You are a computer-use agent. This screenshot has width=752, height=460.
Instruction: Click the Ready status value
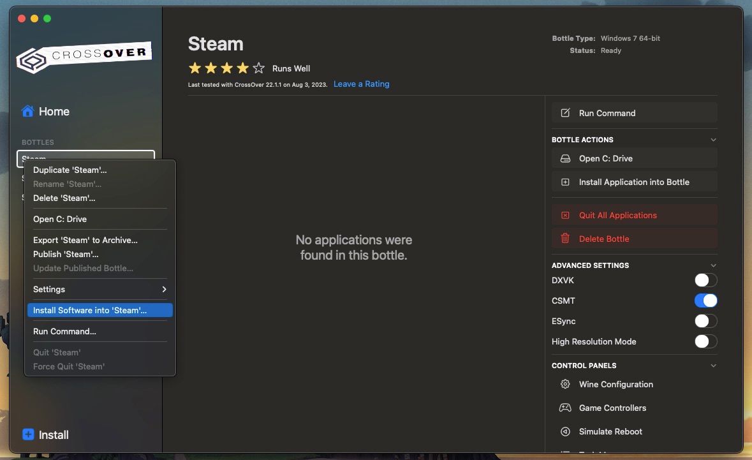[x=610, y=50]
